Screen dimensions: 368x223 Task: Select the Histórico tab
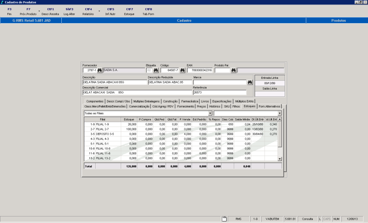click(215, 107)
